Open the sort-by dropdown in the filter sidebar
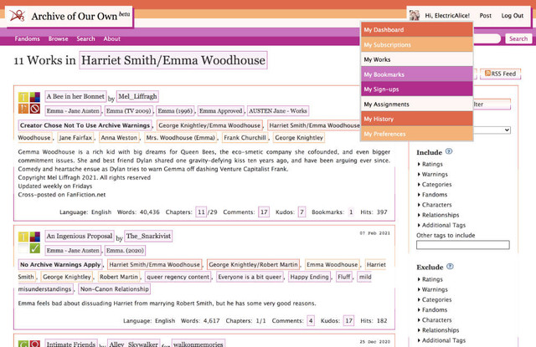Screen dimensions: 536x347 click(x=492, y=130)
